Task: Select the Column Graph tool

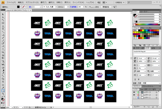Action: 3,64
